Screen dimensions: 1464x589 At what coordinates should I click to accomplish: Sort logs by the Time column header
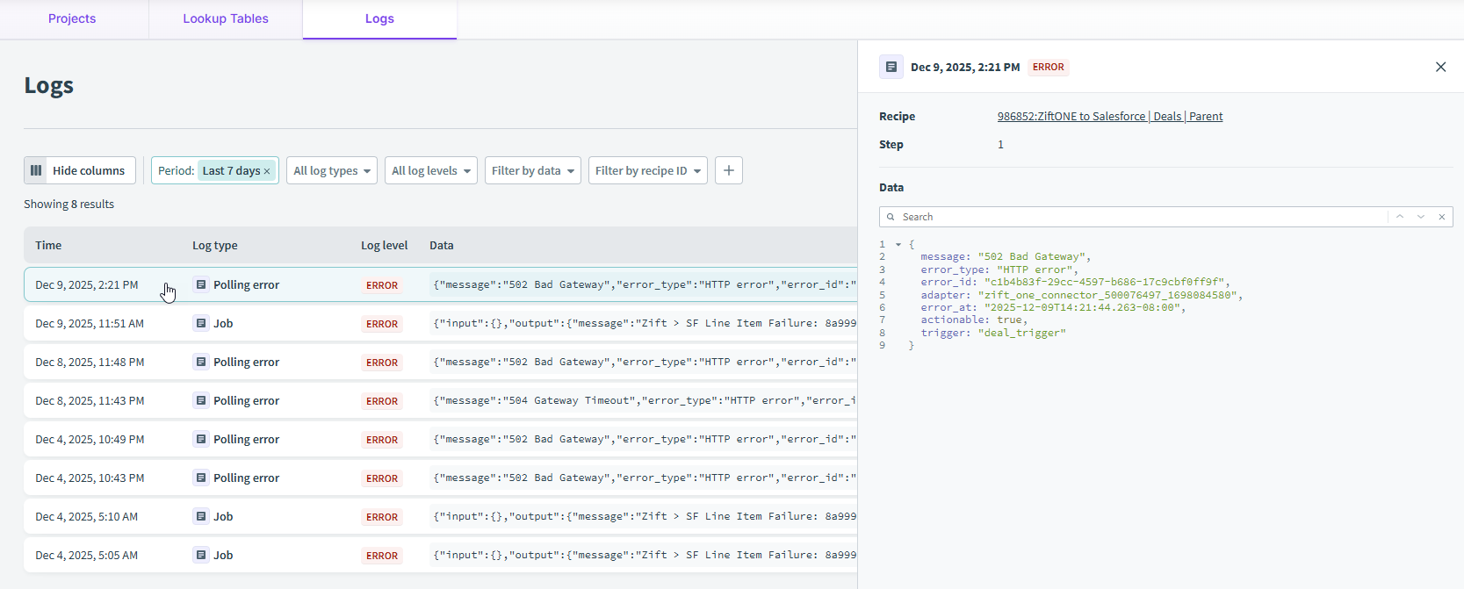coord(48,245)
